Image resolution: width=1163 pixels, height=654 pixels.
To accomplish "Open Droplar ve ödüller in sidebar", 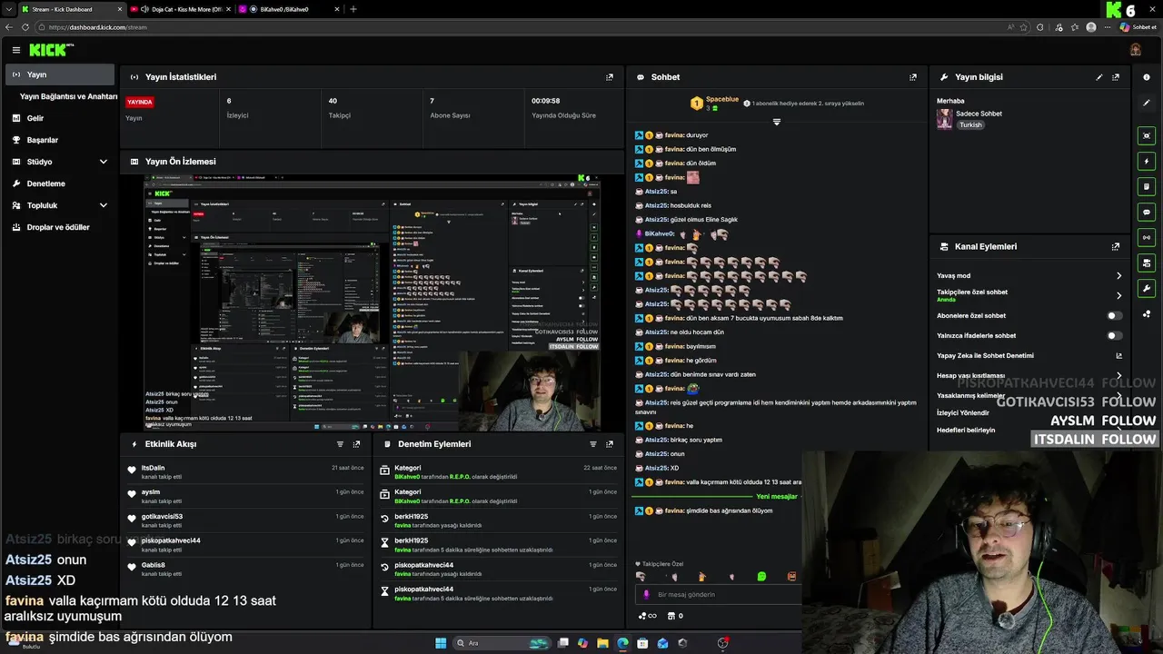I will pos(60,227).
